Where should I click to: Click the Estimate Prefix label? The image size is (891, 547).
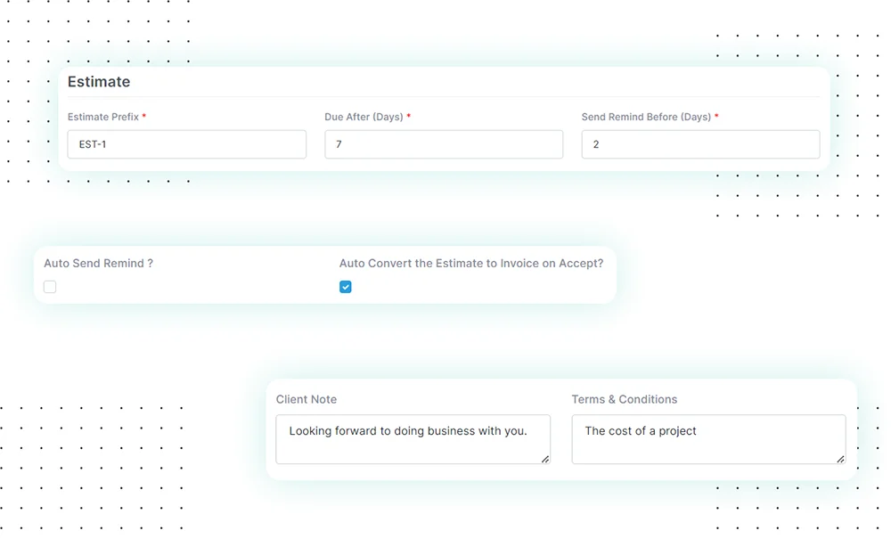[102, 117]
